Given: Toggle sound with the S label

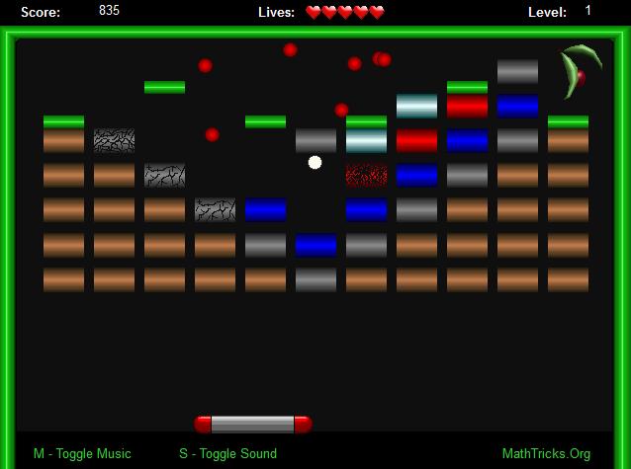Looking at the screenshot, I should pos(227,454).
